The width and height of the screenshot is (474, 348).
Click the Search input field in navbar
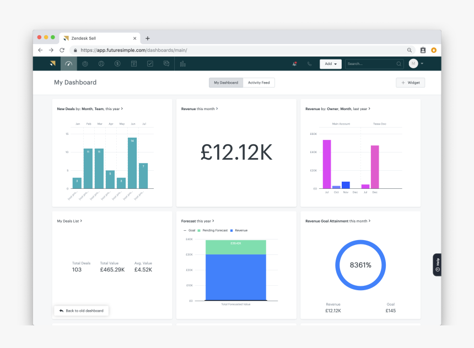[370, 64]
